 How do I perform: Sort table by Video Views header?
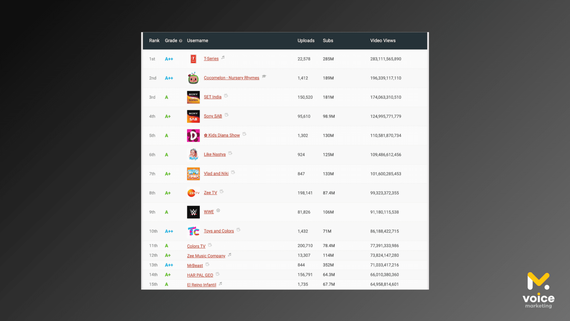[x=383, y=41]
